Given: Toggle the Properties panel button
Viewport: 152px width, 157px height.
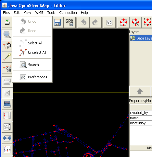Looking at the screenshot, I should (7, 93).
